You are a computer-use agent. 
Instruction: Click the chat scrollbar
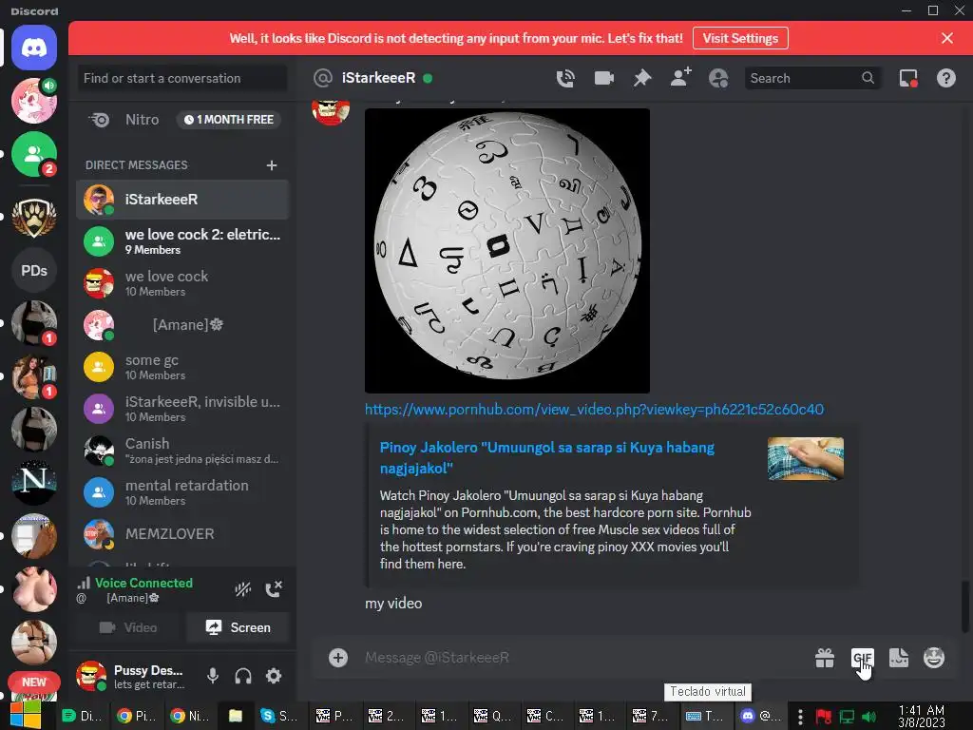(965, 605)
